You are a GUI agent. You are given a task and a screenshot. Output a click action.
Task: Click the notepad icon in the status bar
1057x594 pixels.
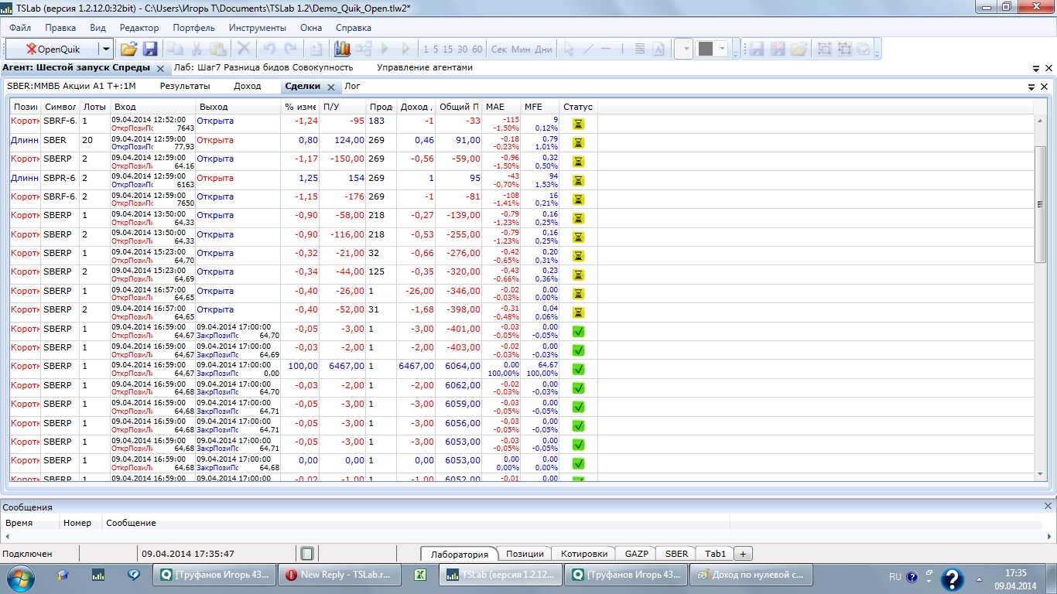(x=307, y=554)
